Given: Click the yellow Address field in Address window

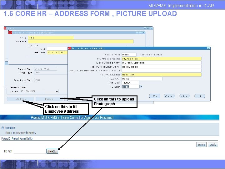Looking at the screenshot, I should (x=81, y=42).
